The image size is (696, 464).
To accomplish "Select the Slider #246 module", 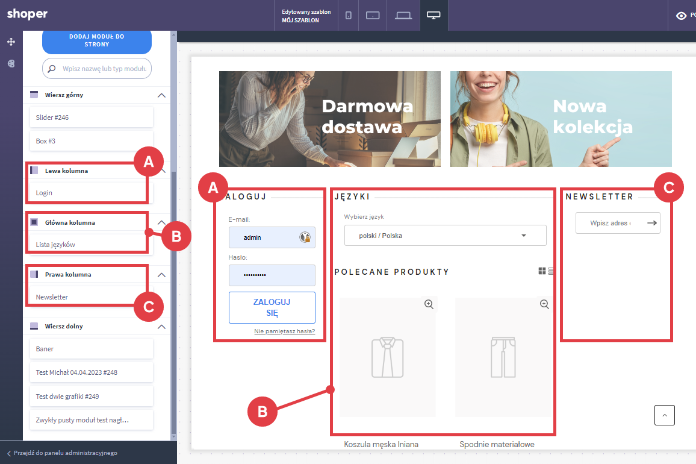I will 91,118.
